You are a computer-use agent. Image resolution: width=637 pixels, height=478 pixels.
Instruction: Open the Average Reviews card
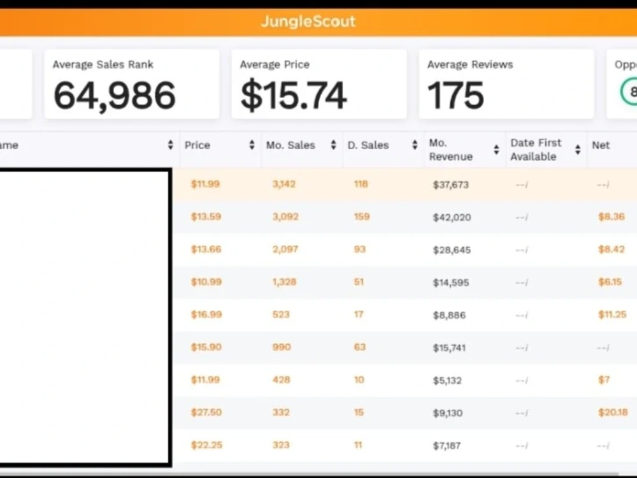point(506,84)
